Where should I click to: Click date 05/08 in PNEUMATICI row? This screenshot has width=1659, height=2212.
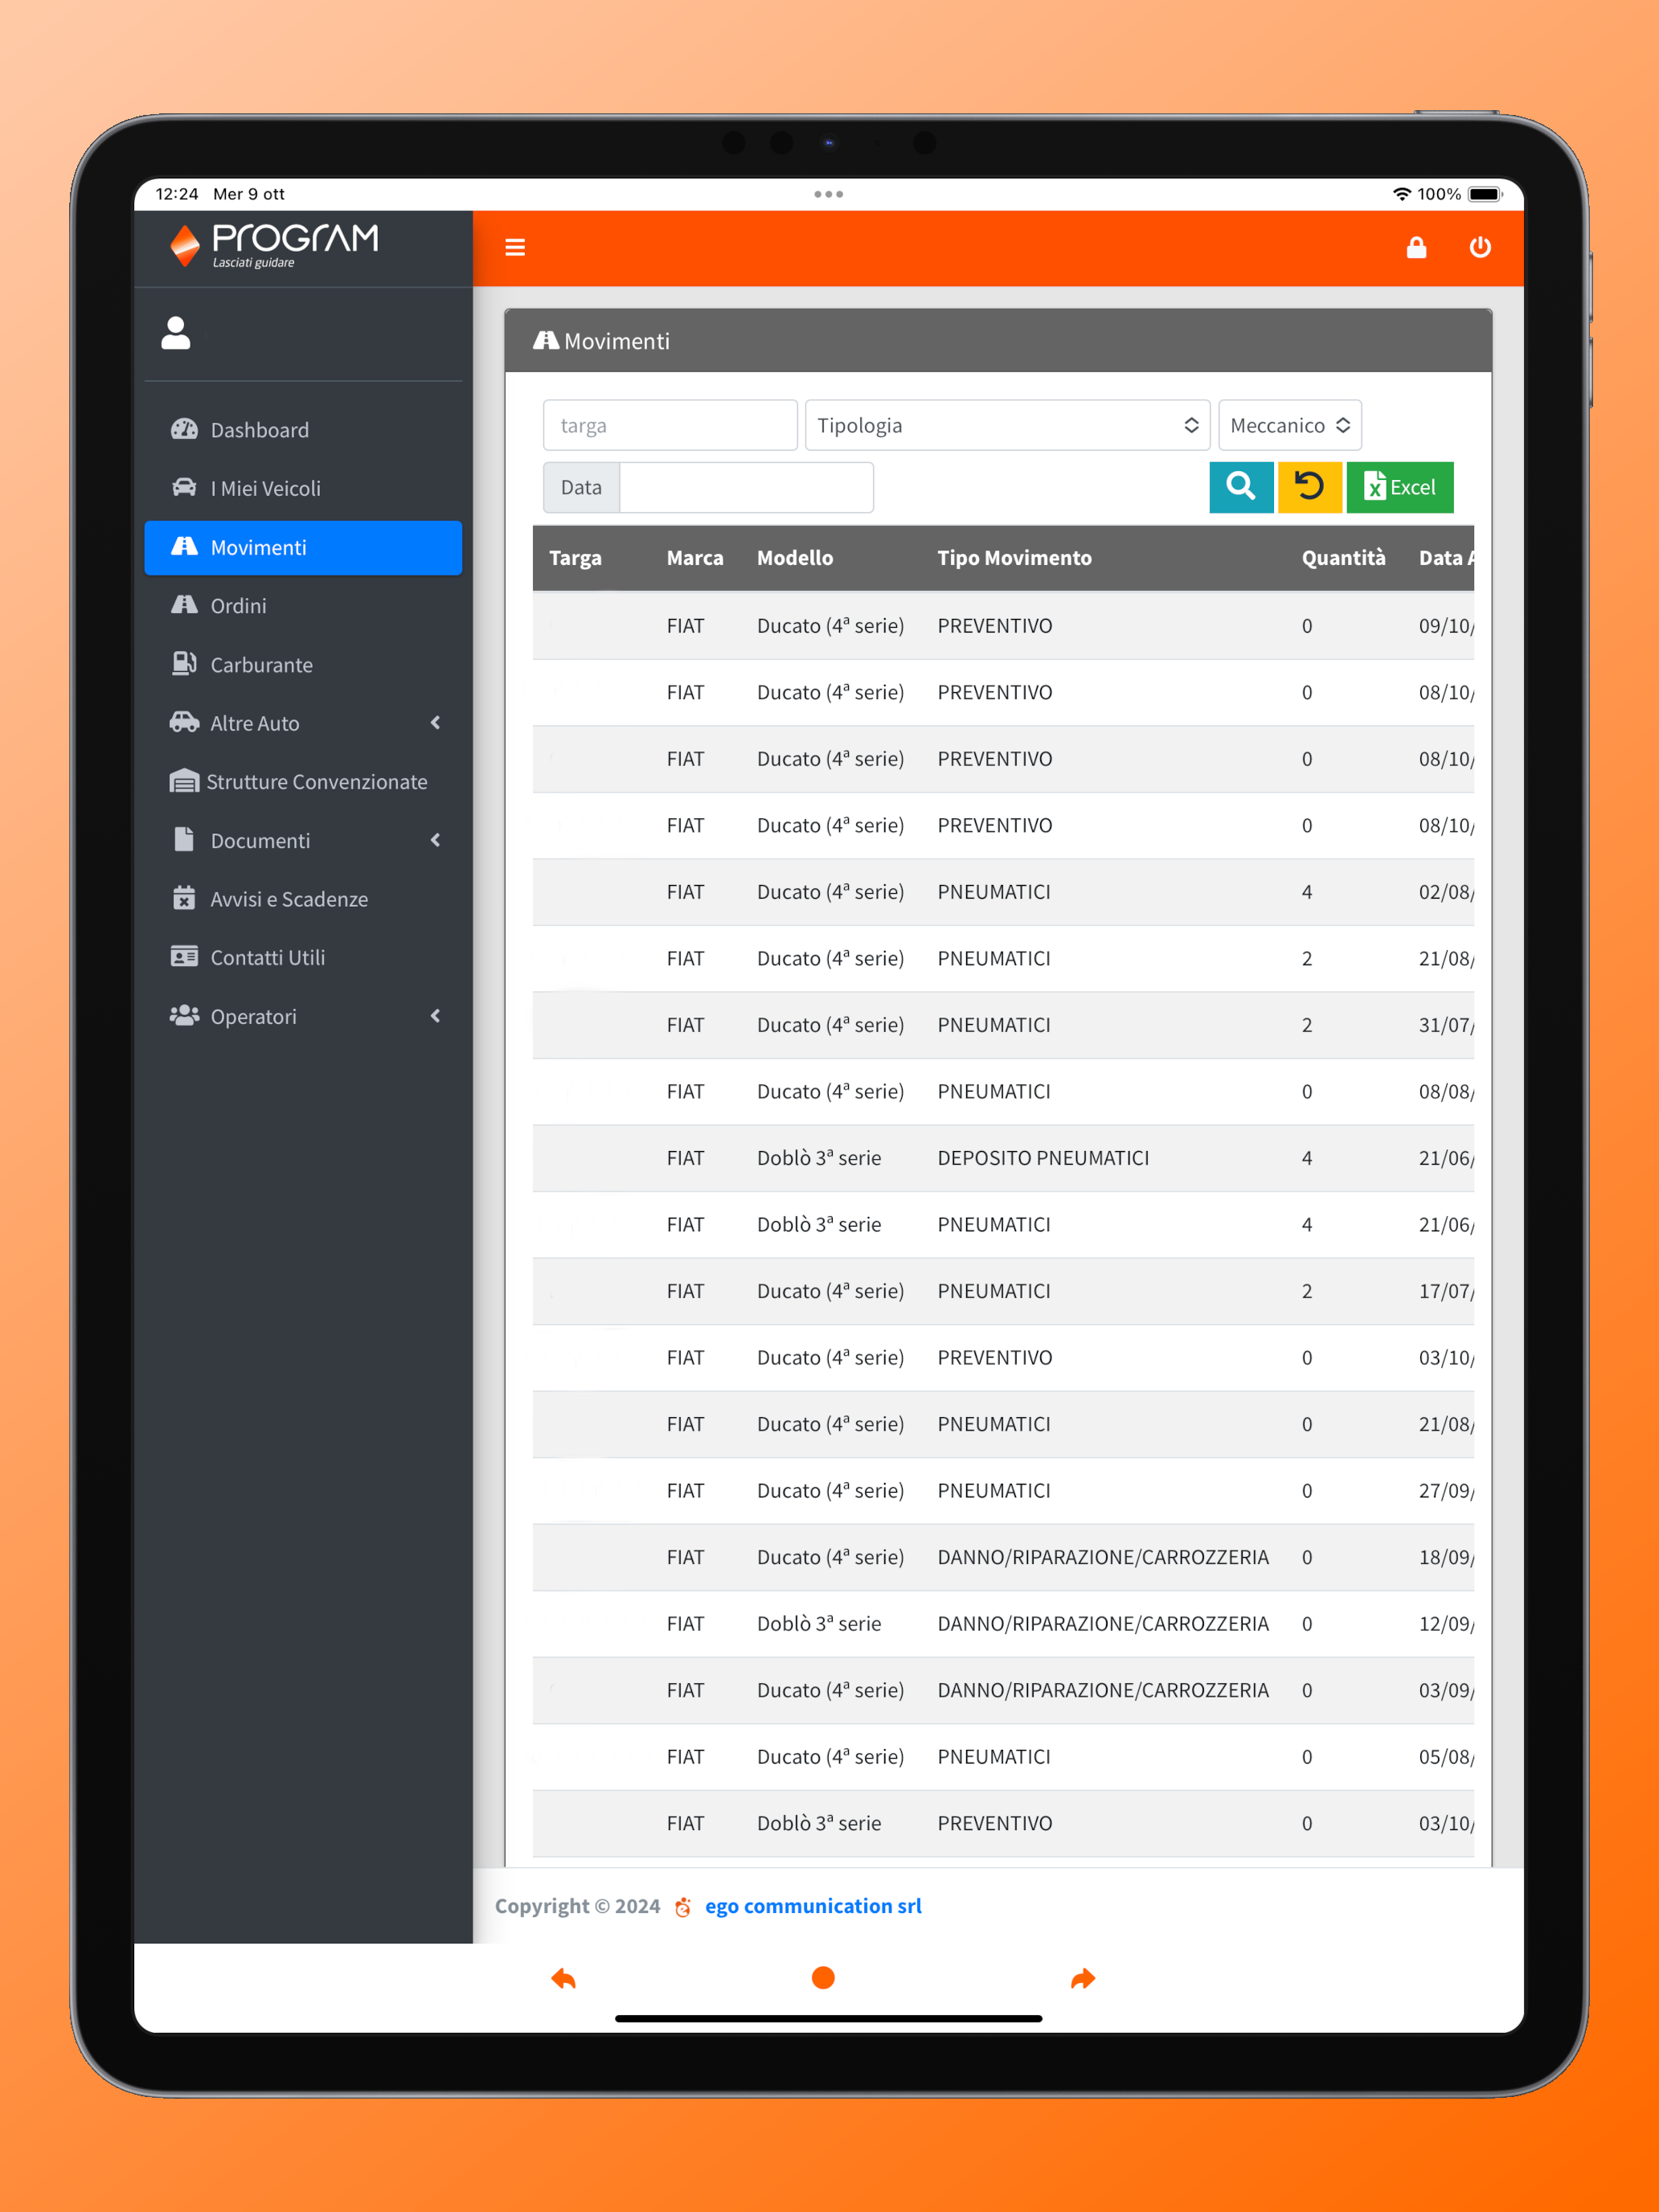tap(1446, 1757)
